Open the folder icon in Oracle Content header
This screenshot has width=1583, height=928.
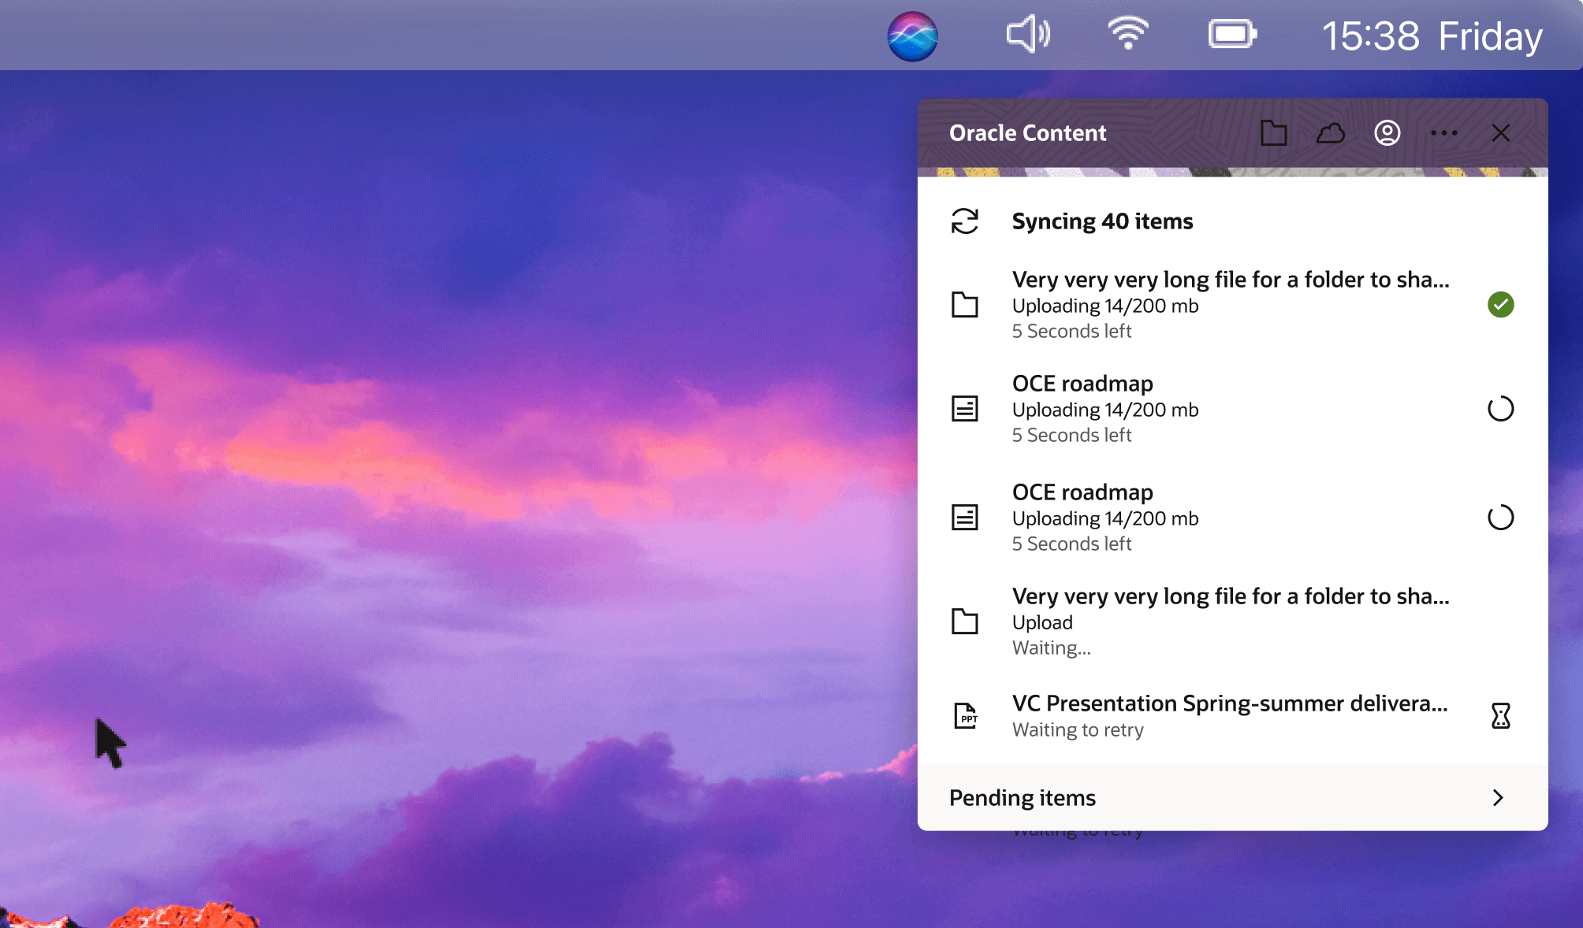point(1273,133)
